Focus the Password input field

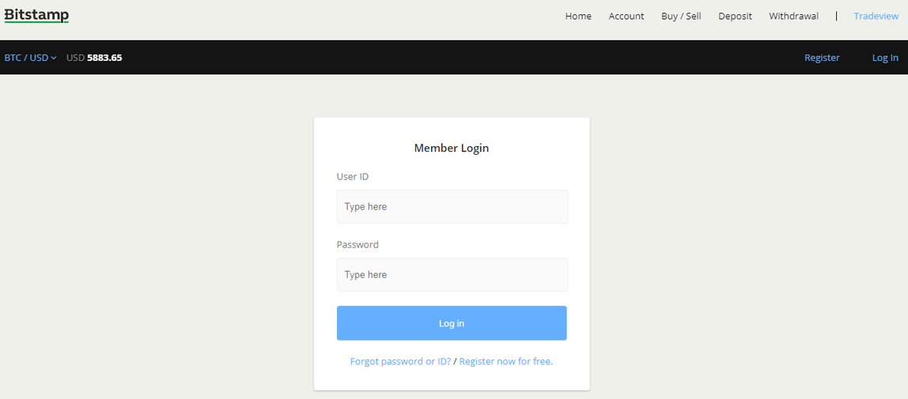pos(452,275)
